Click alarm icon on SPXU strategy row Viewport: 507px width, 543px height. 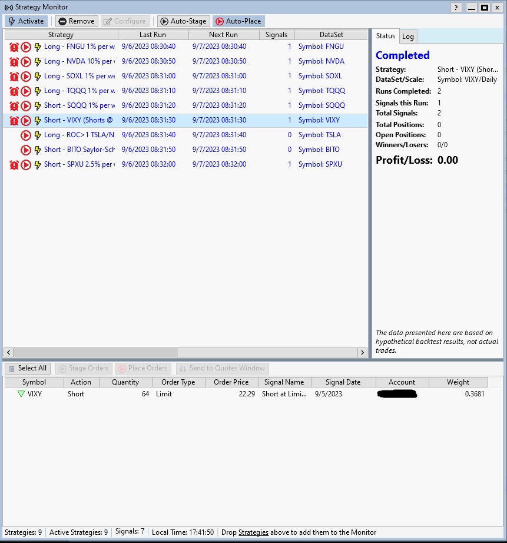(14, 164)
